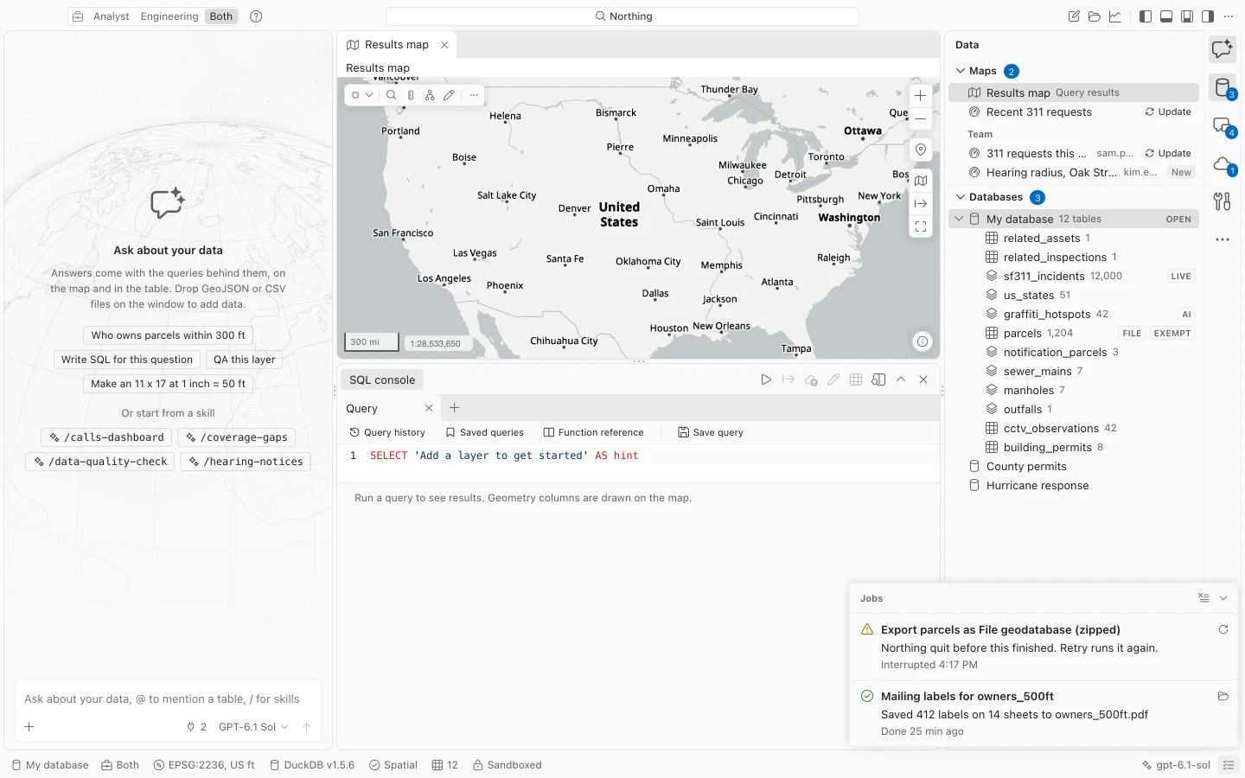
Task: Toggle the right sidebar panel
Action: click(1208, 16)
